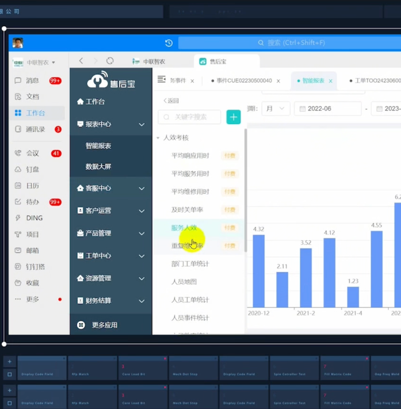Screen dimensions: 401x409
Task: Click the 返回 back link
Action: tap(171, 101)
